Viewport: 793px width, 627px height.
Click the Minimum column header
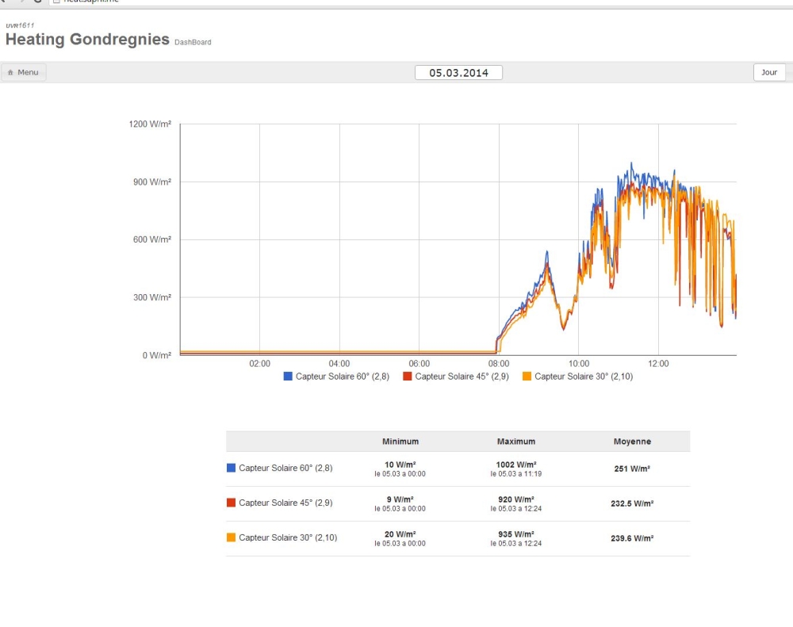tap(400, 442)
